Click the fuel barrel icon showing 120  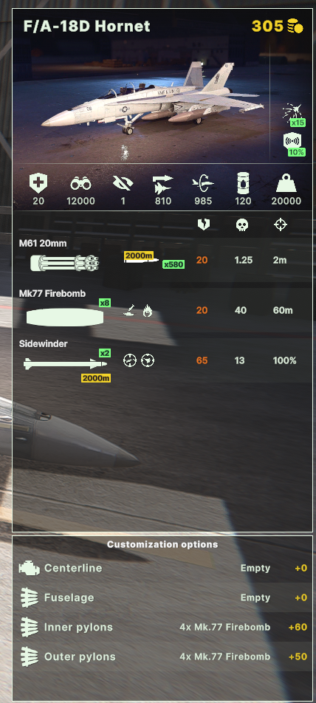[x=243, y=183]
